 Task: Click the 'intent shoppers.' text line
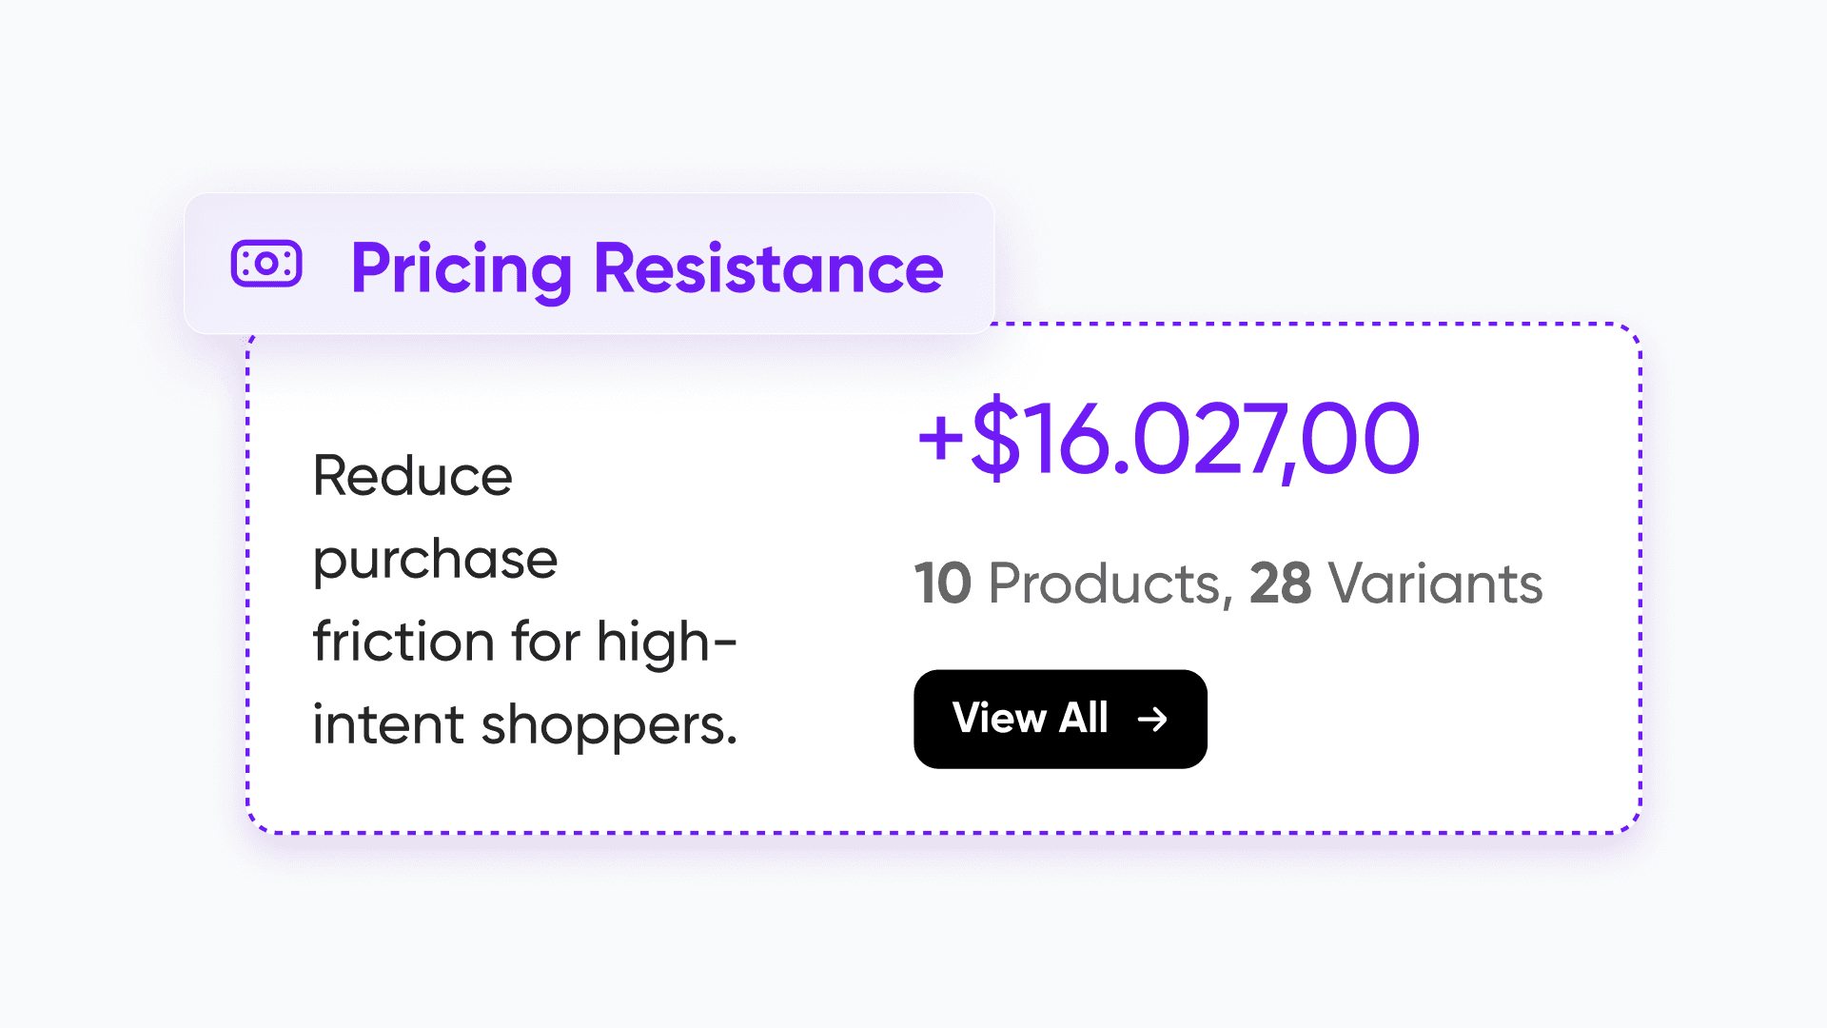tap(525, 725)
